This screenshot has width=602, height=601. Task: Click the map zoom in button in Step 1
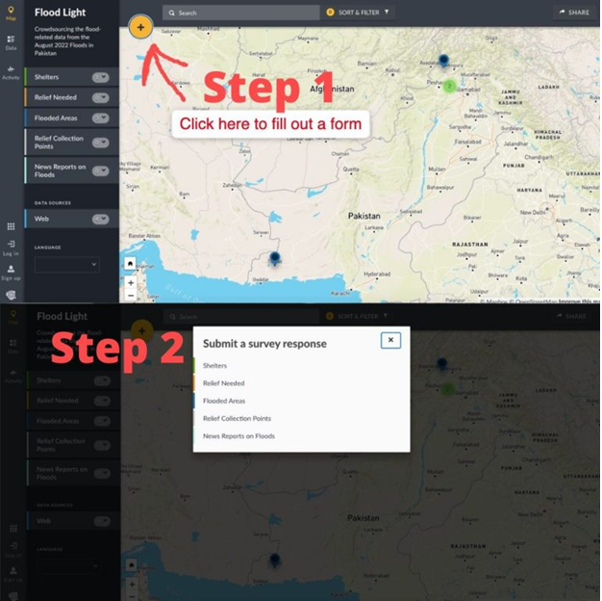click(131, 283)
